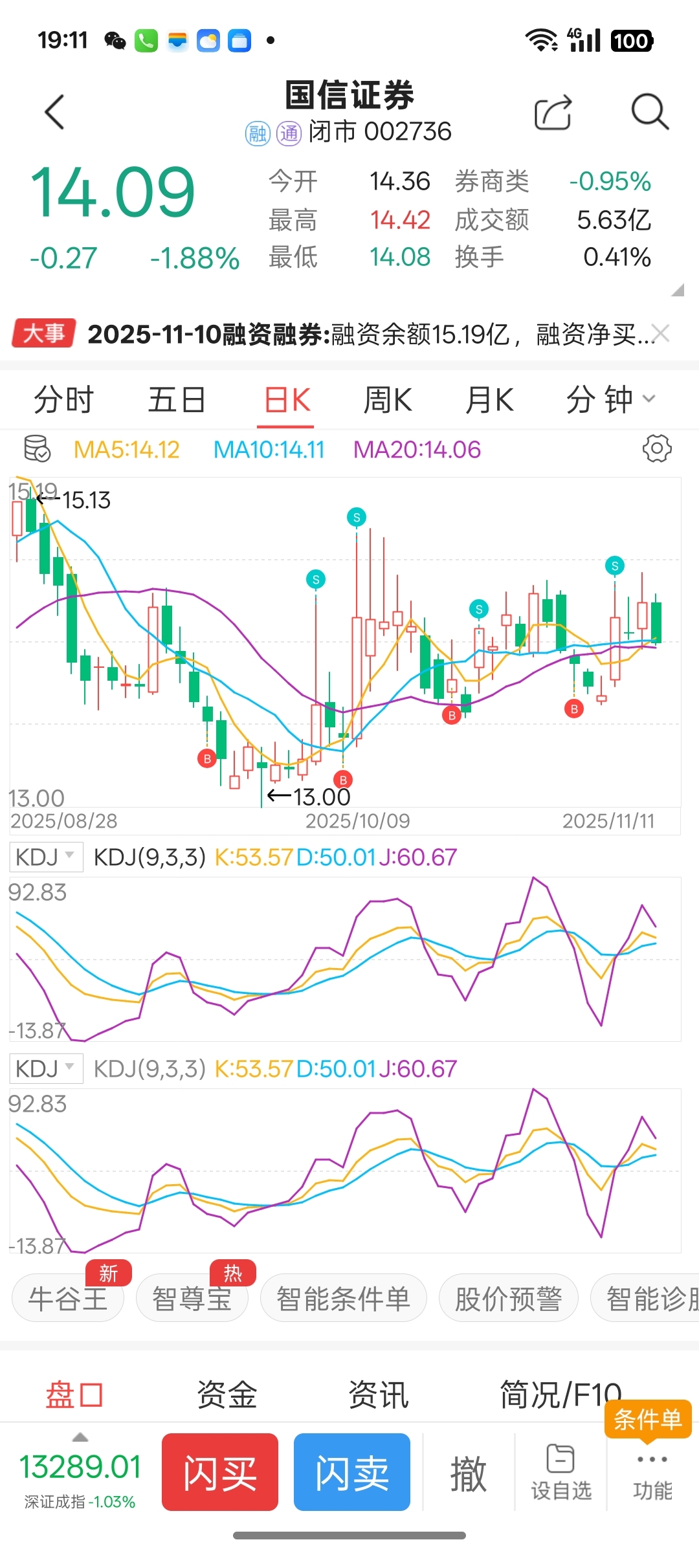This screenshot has width=699, height=1553.
Task: Tap the topmost S sell marker on chart
Action: (x=356, y=517)
